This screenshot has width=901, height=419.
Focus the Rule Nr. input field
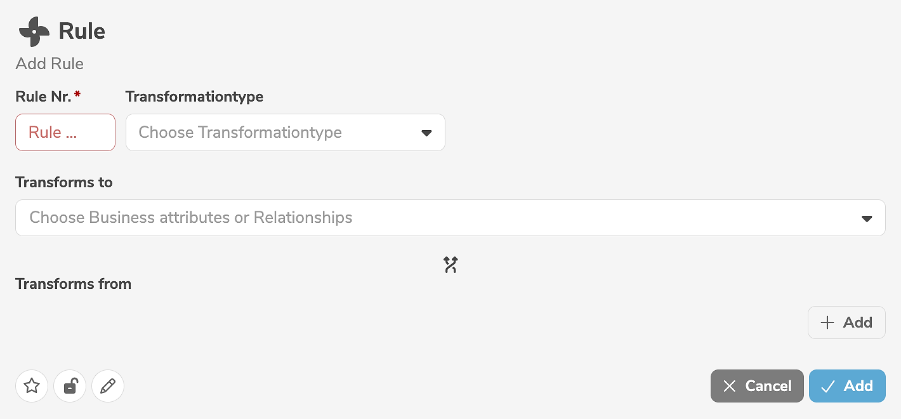(65, 133)
